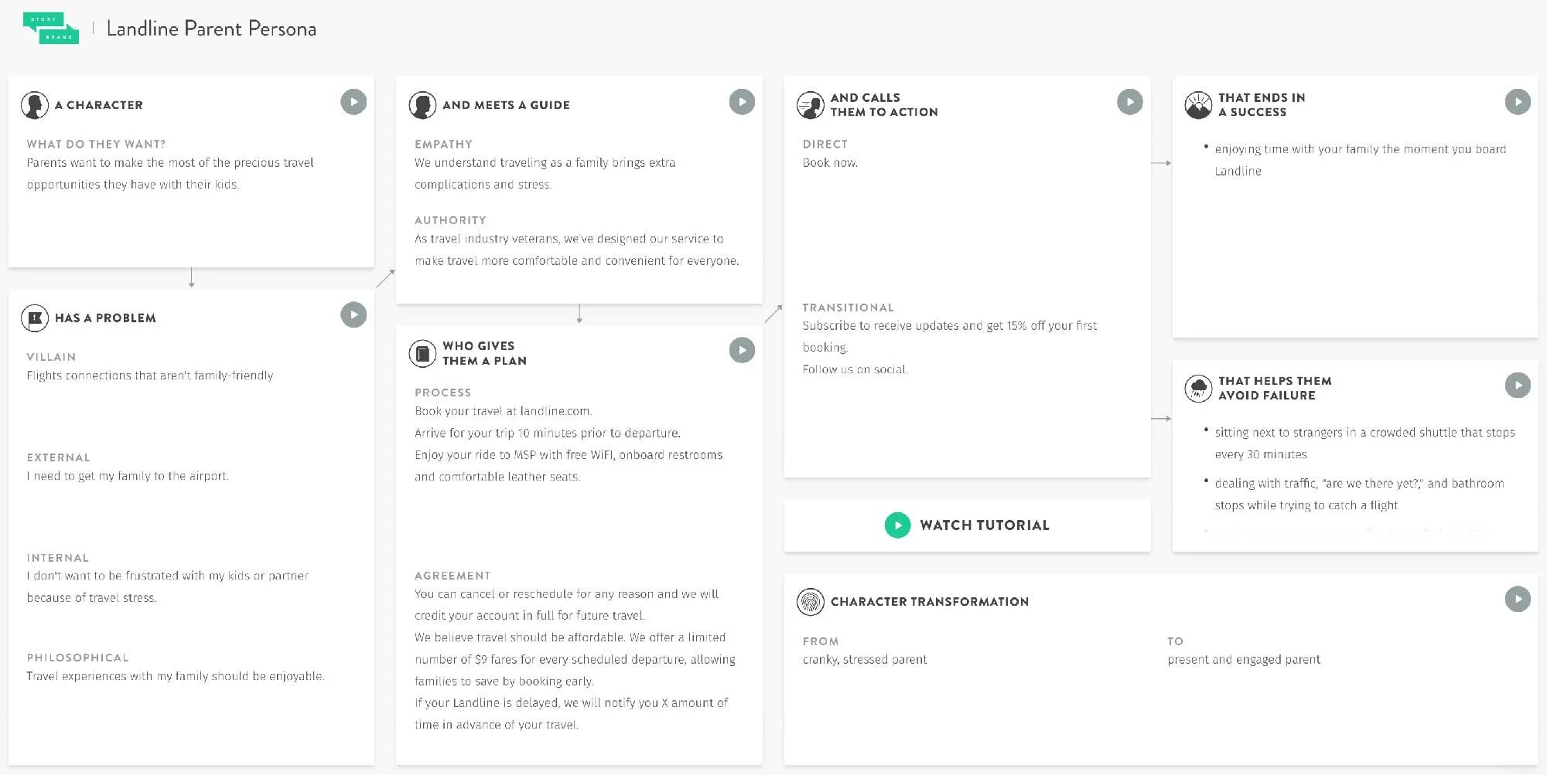Edit the To field 'present and engaged parent'
The image size is (1547, 775).
pos(1244,660)
